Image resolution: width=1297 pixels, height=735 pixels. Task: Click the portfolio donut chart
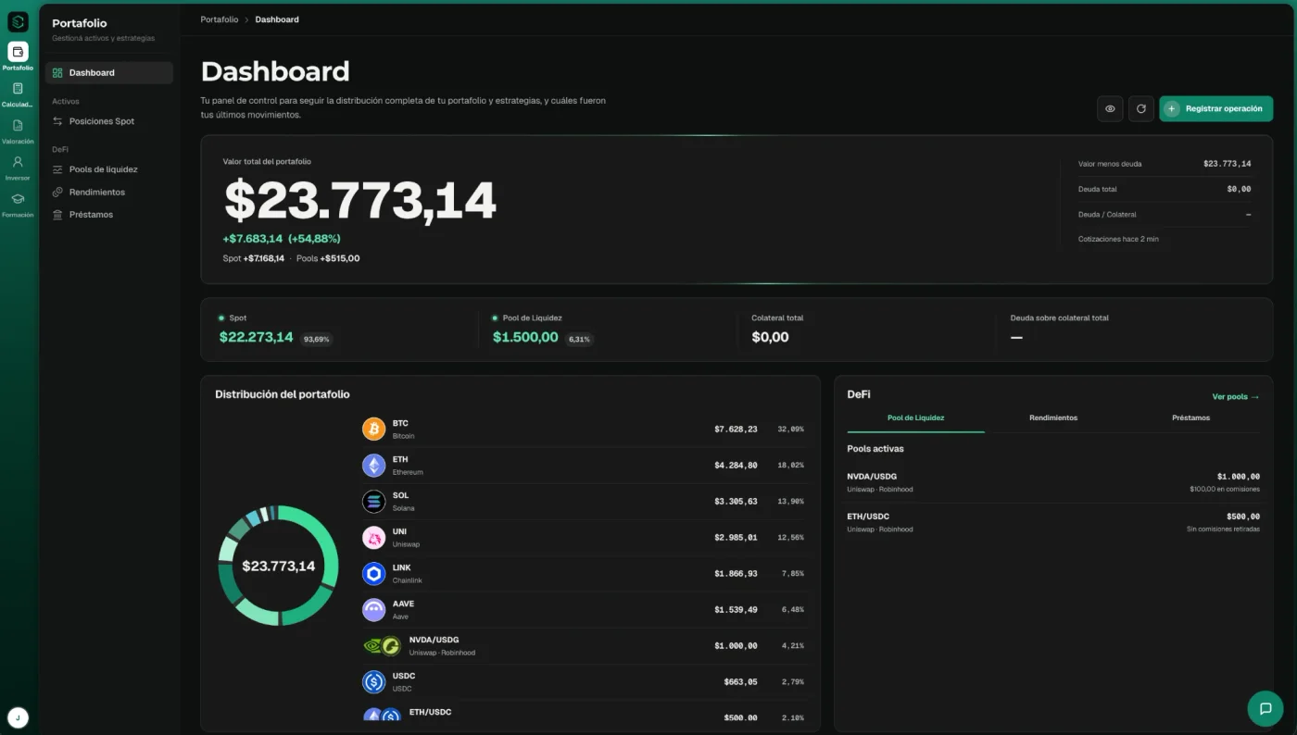[279, 566]
